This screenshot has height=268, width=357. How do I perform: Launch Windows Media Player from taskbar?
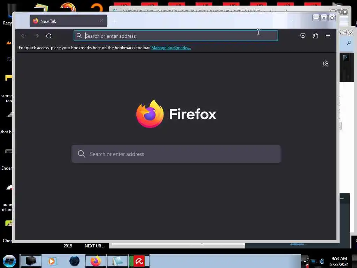[x=52, y=261]
